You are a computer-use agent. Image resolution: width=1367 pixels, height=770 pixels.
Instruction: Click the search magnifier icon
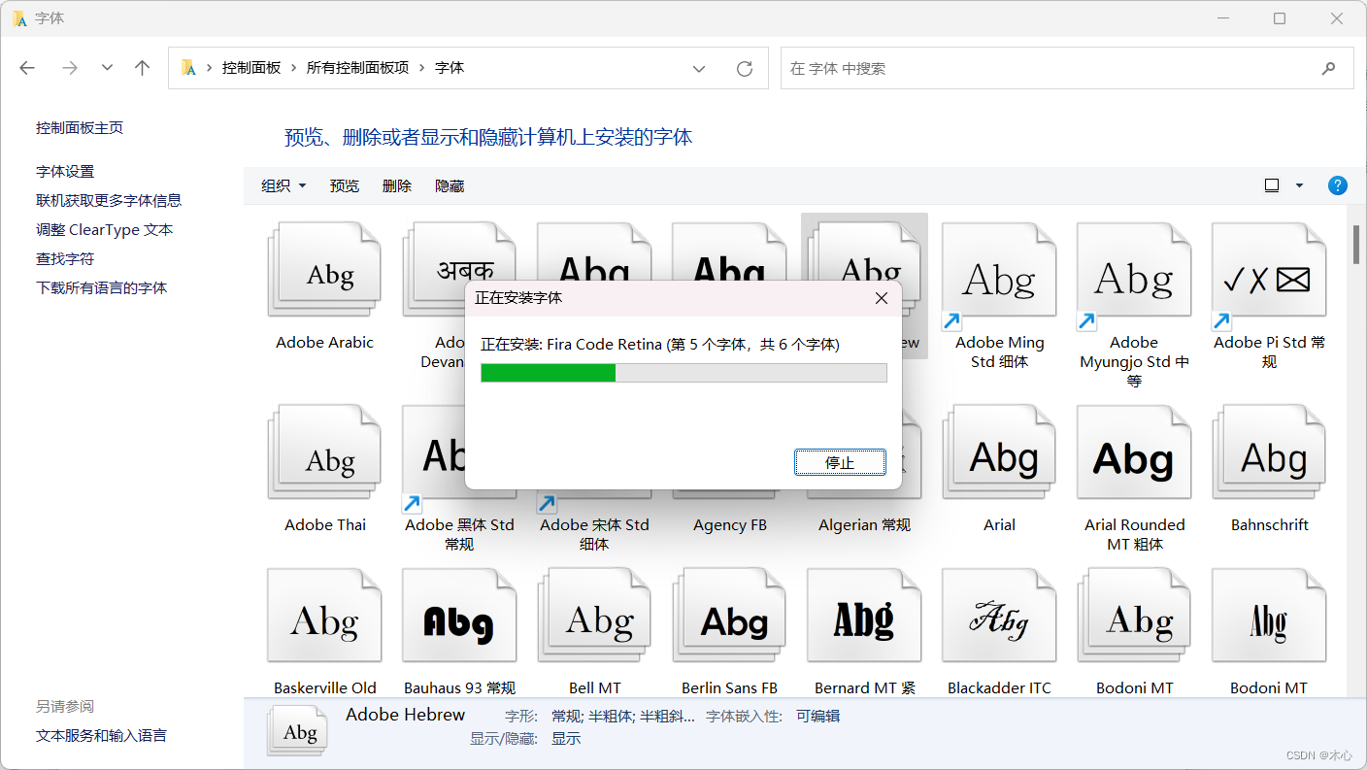[1329, 68]
